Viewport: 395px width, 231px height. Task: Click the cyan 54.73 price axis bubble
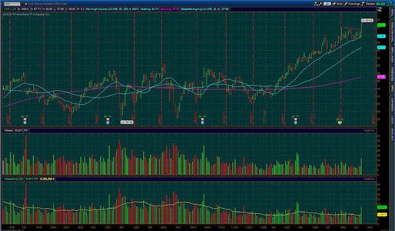click(381, 47)
